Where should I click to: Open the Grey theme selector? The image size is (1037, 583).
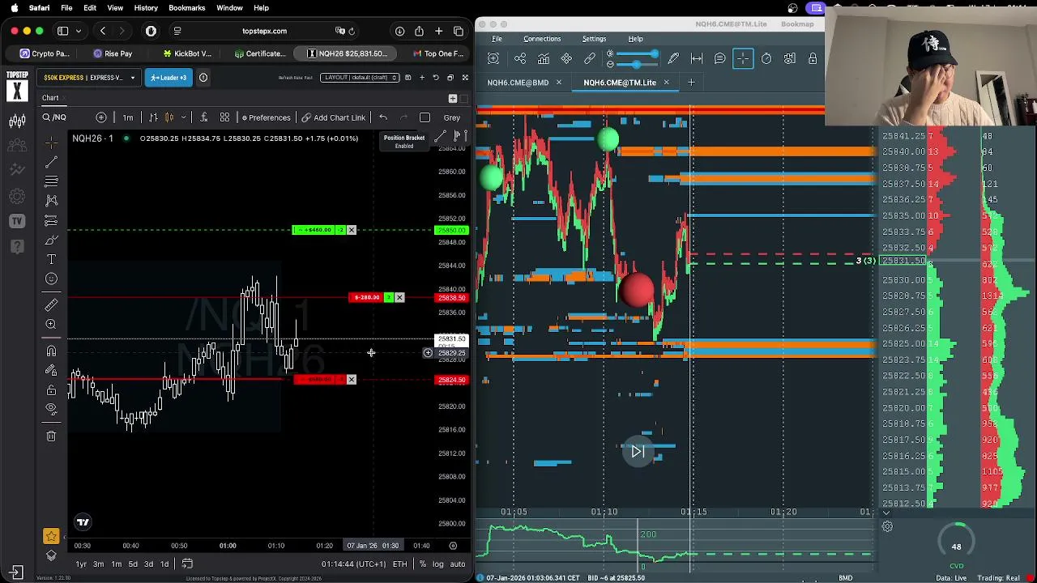[x=451, y=117]
